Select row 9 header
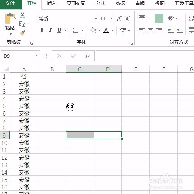The width and height of the screenshot is (194, 194). point(5,135)
